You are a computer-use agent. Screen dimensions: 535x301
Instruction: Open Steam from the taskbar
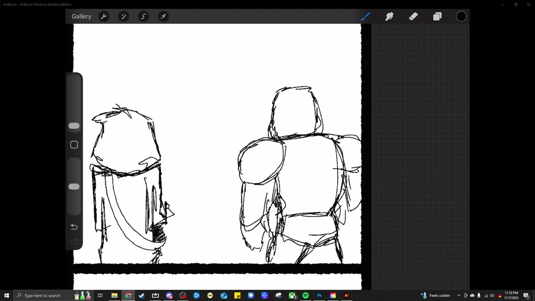[142, 296]
